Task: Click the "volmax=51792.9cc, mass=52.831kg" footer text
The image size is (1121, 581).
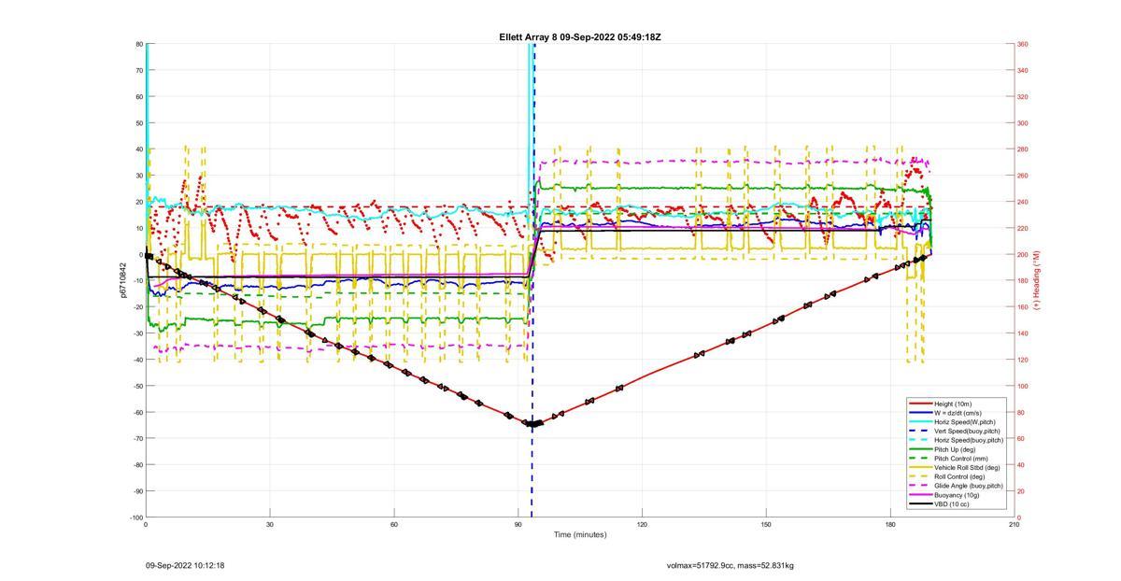Action: (730, 565)
